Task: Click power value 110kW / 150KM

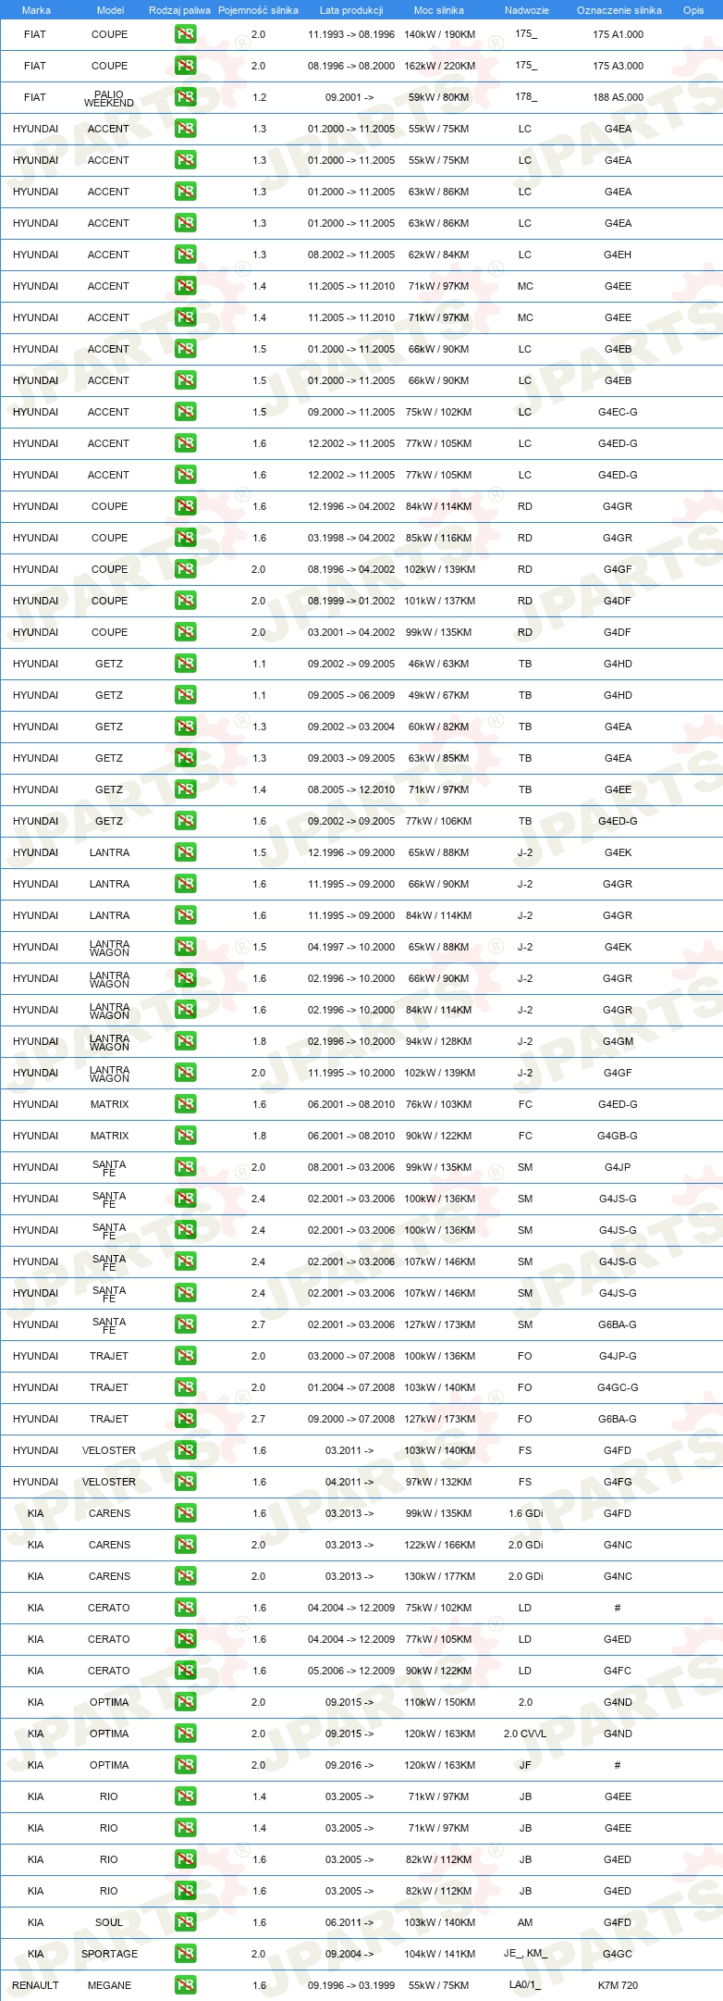Action: pos(440,1702)
